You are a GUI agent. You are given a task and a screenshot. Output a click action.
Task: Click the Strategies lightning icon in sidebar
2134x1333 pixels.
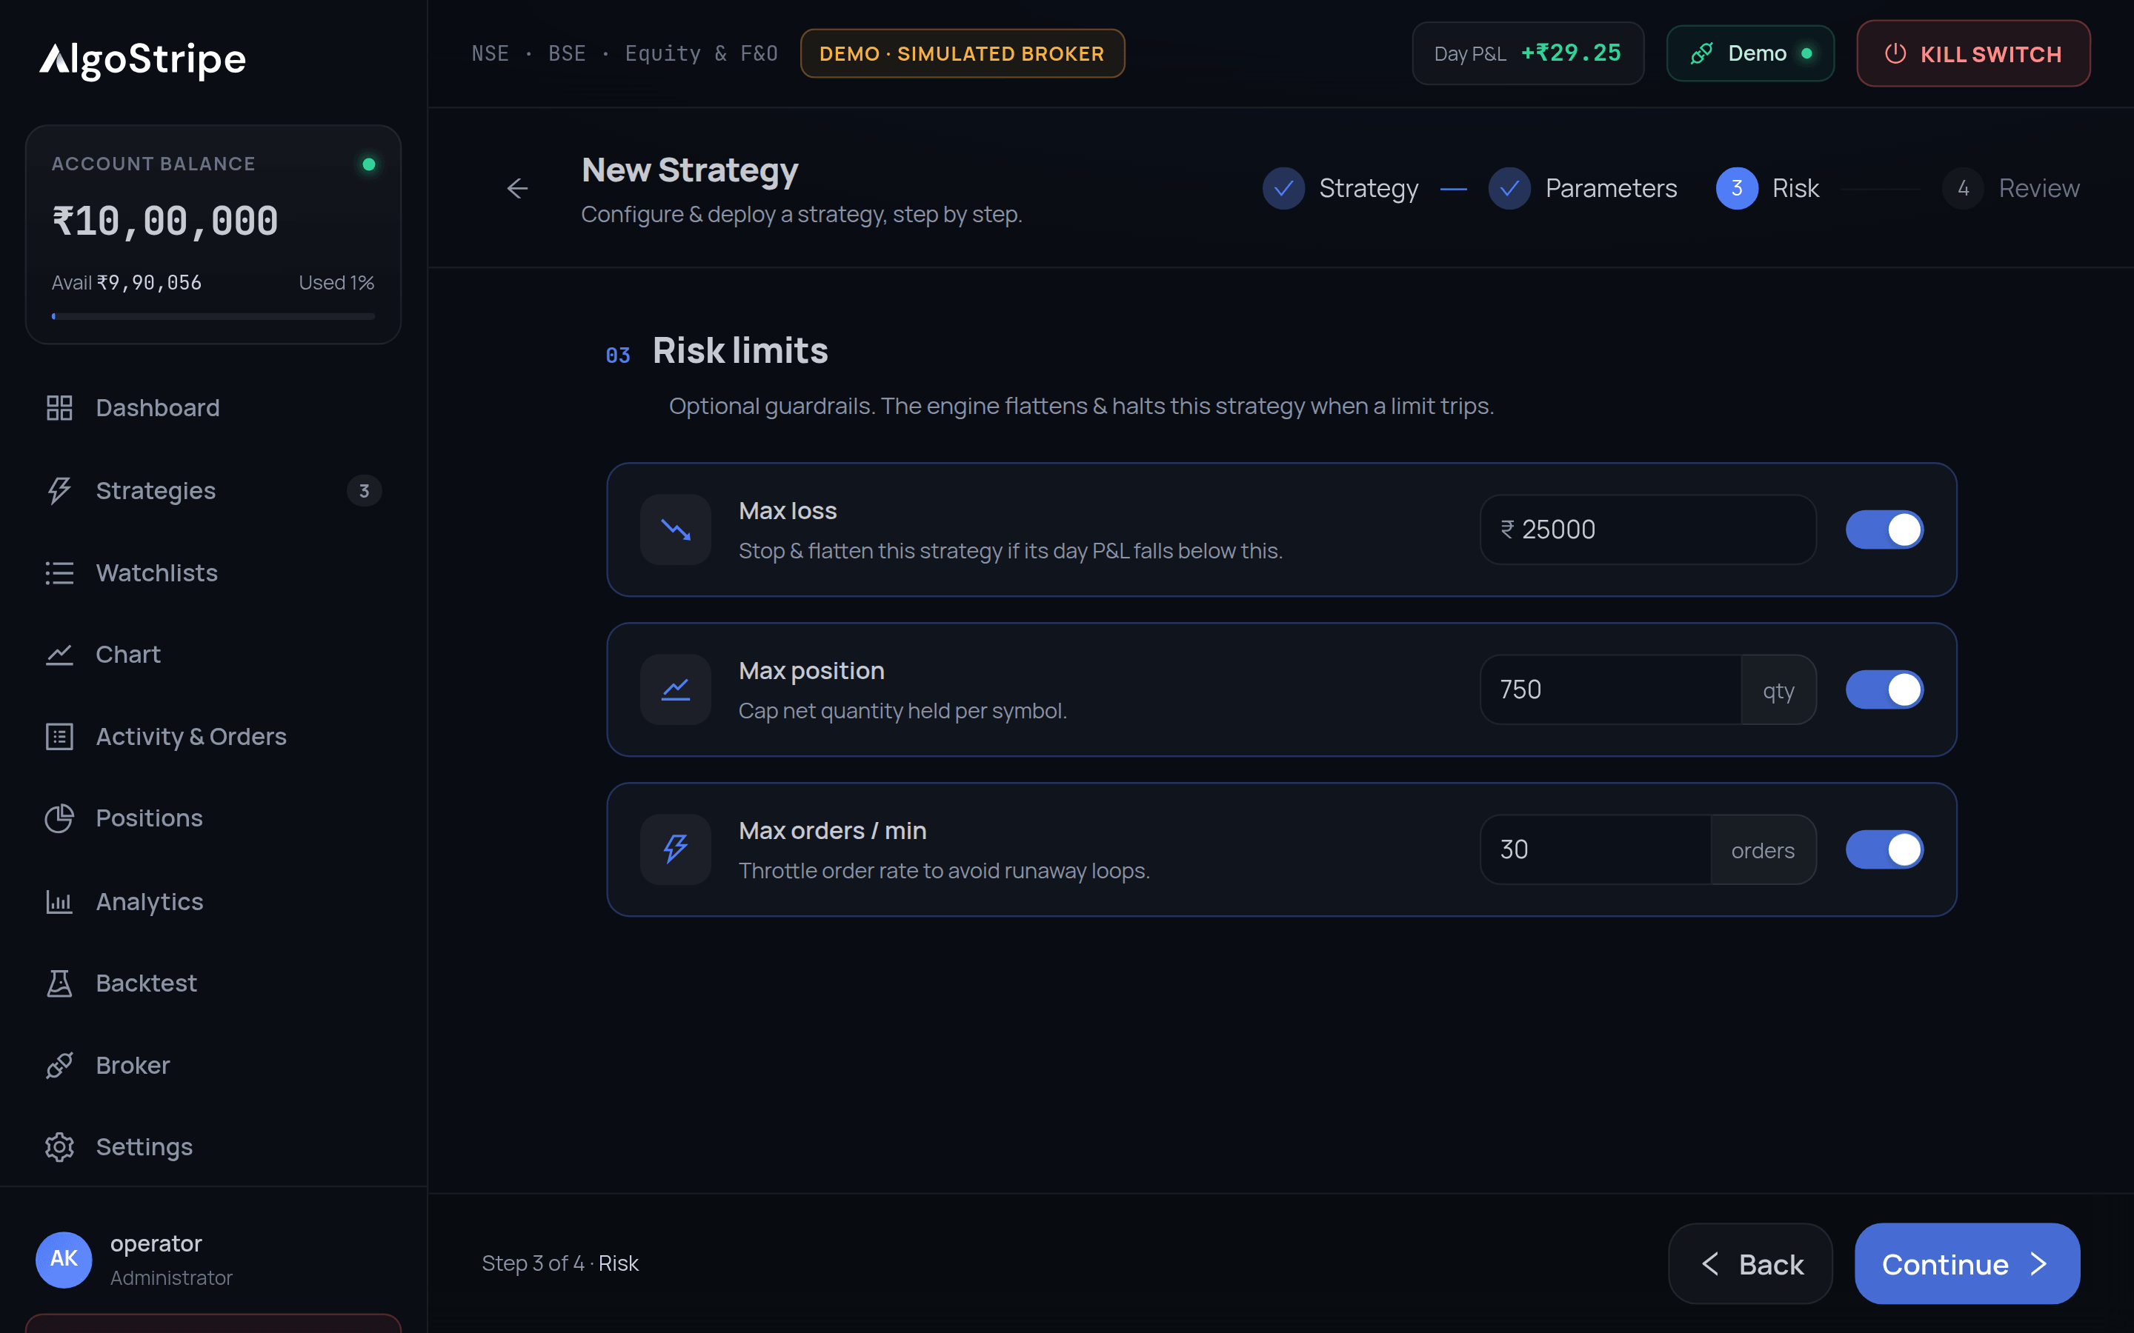pos(59,490)
